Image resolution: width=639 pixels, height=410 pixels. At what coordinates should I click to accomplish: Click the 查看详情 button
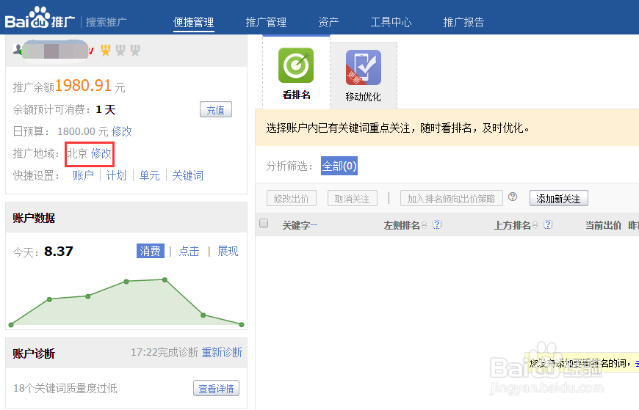click(x=216, y=389)
